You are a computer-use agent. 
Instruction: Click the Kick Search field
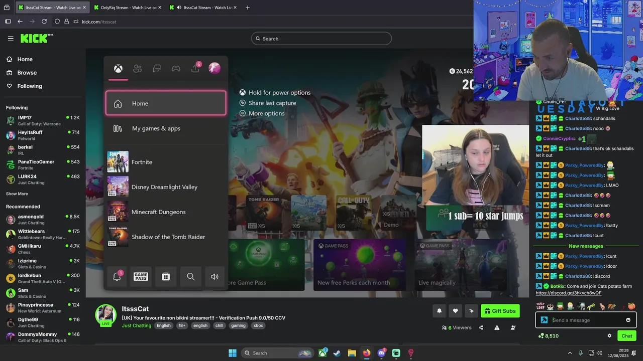321,39
